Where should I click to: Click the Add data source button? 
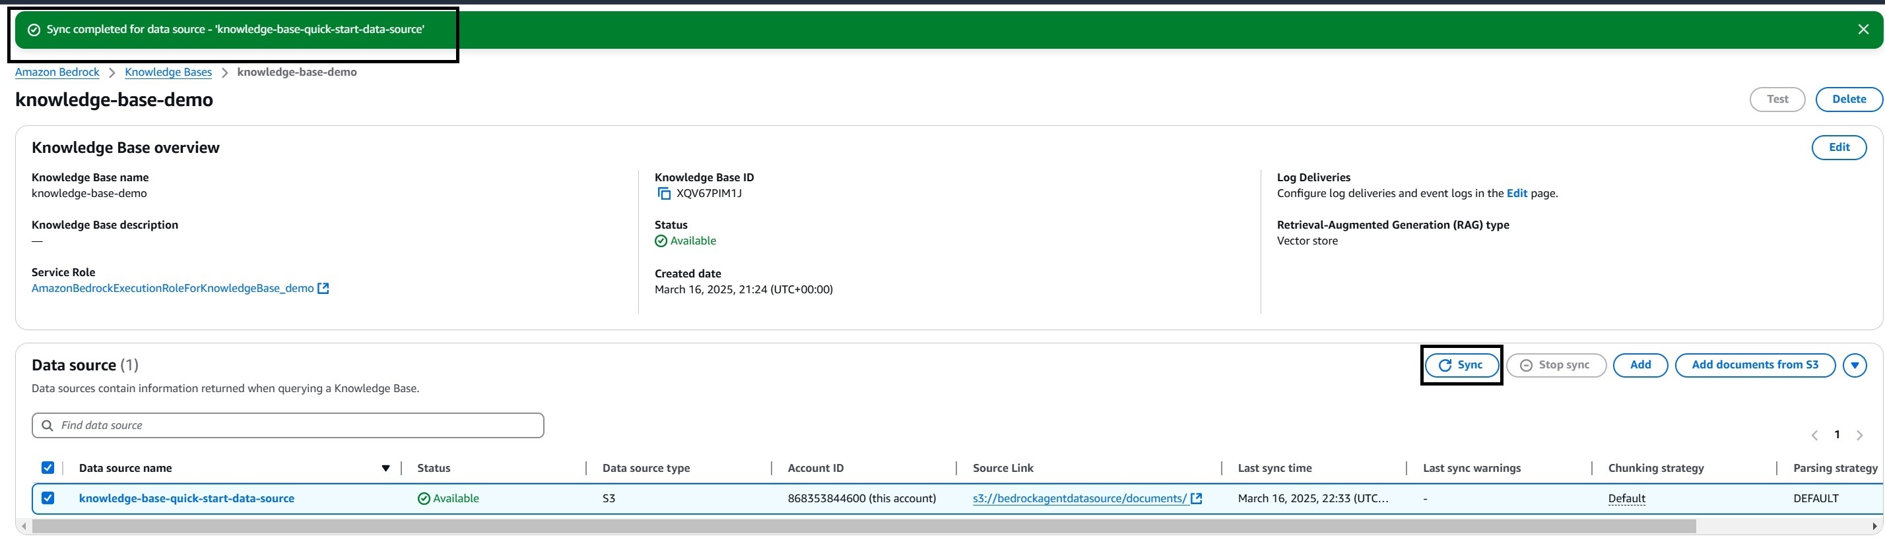[1640, 365]
